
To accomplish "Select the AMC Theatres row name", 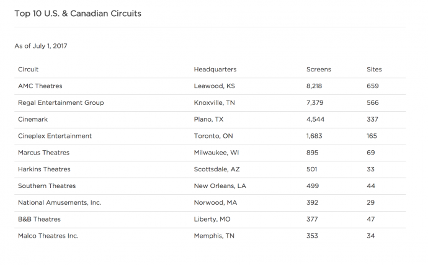I will pos(40,86).
